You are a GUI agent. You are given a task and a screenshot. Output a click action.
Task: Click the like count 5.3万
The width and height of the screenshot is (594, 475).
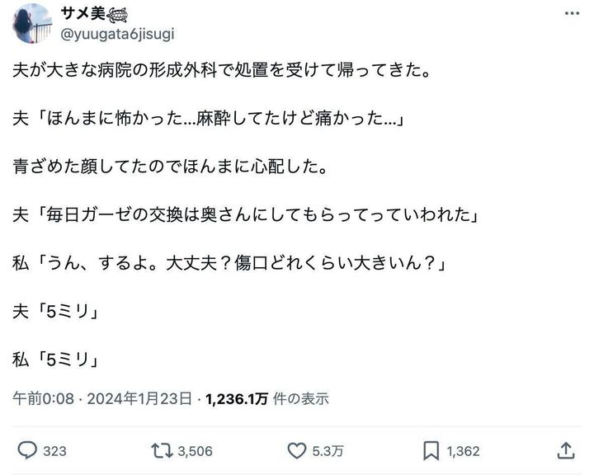pos(328,451)
